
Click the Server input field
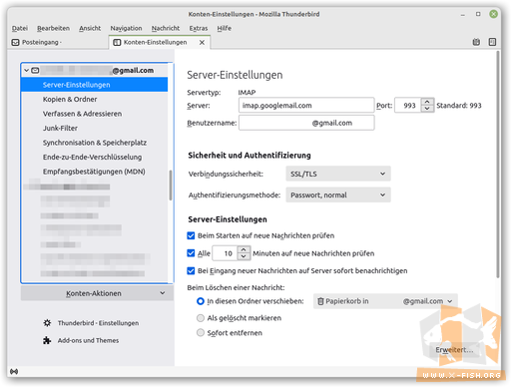point(306,106)
